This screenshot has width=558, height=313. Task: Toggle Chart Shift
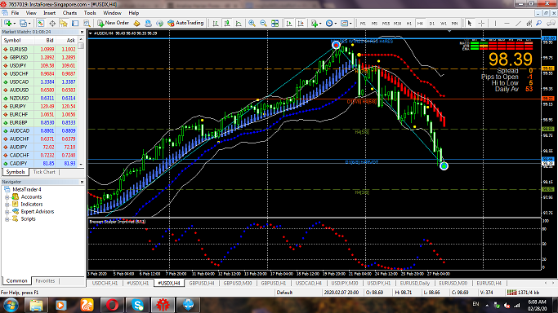click(301, 23)
